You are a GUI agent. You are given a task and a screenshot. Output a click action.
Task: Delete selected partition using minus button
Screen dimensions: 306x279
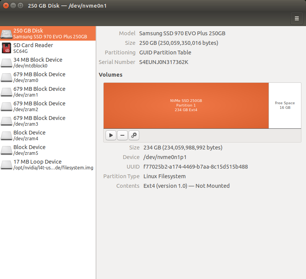122,135
